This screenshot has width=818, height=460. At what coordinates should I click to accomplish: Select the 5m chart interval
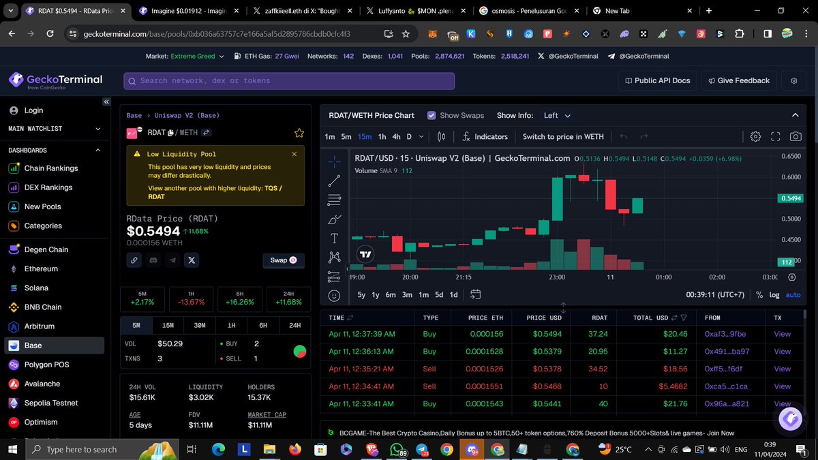(x=346, y=136)
